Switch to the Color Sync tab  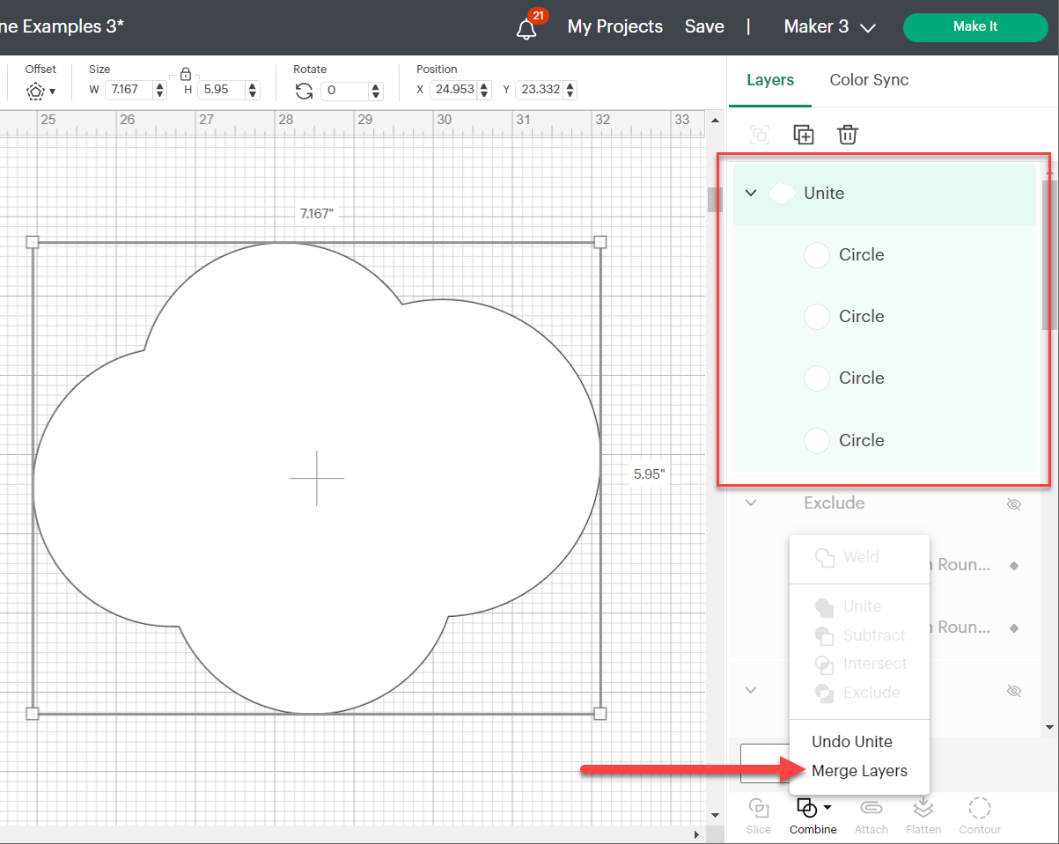(x=868, y=80)
